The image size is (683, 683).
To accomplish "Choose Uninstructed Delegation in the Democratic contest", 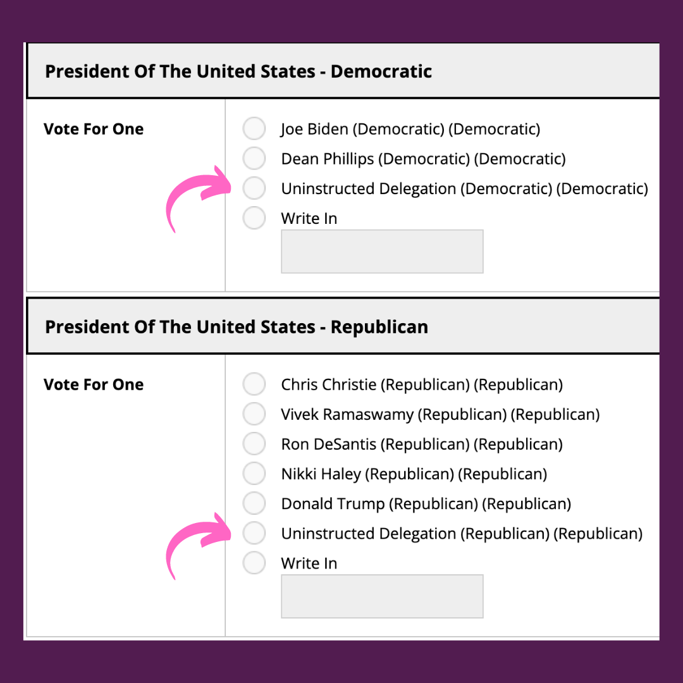I will (x=254, y=188).
